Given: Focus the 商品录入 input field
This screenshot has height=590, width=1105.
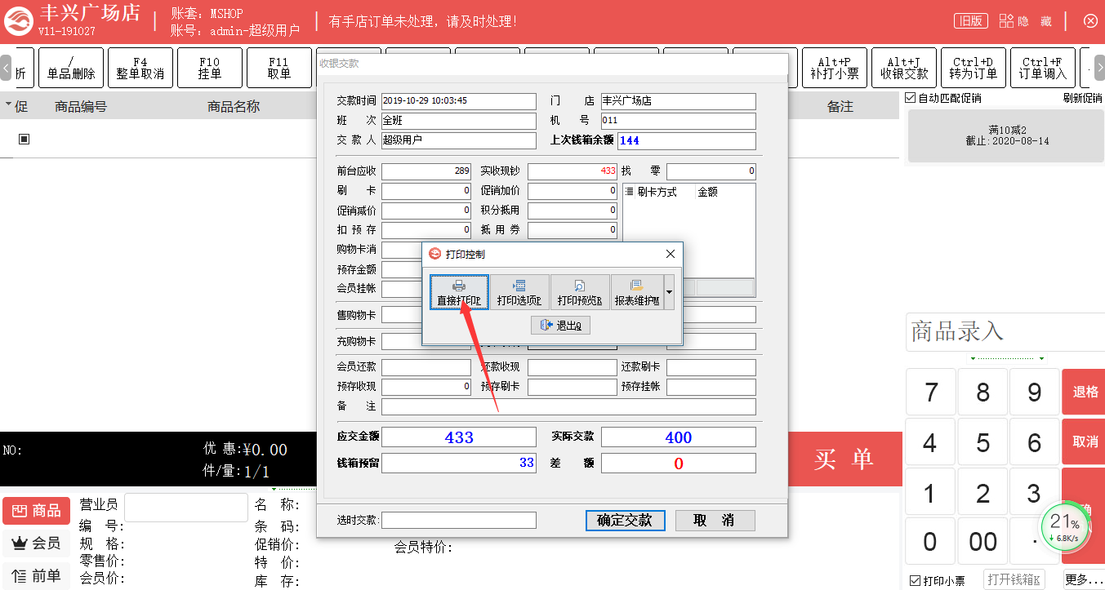Looking at the screenshot, I should pyautogui.click(x=1005, y=331).
